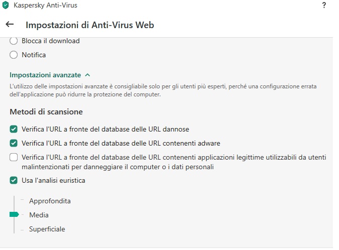The height and width of the screenshot is (250, 339).
Task: Click the contenenti adware option label
Action: pos(121,143)
